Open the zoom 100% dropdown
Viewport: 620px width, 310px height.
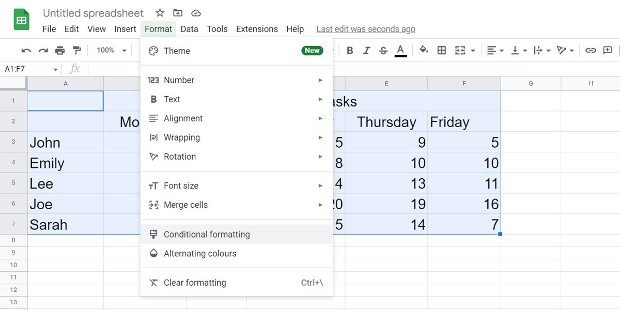(x=111, y=50)
